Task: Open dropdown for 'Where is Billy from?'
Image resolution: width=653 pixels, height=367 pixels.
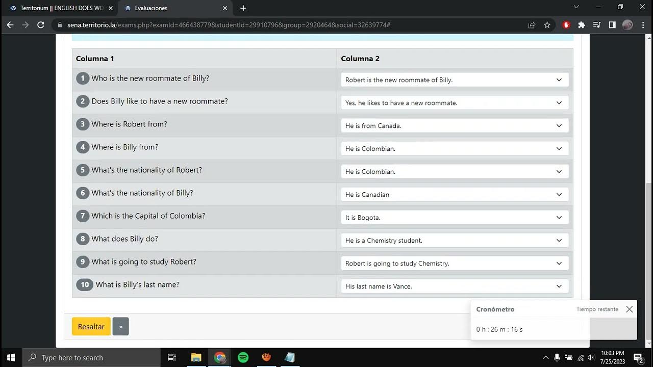Action: [455, 149]
